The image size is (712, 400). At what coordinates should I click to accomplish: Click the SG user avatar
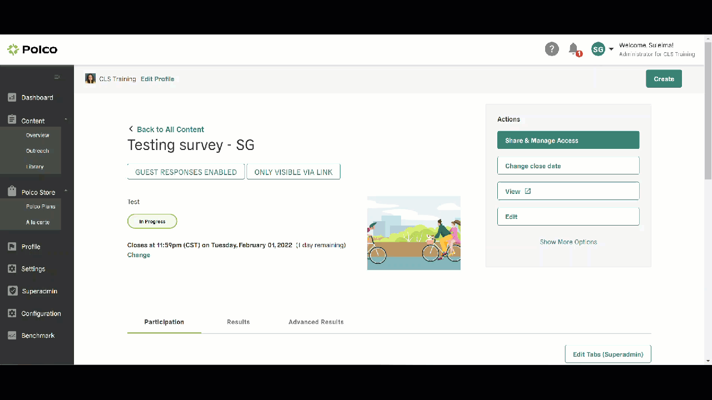(x=598, y=49)
